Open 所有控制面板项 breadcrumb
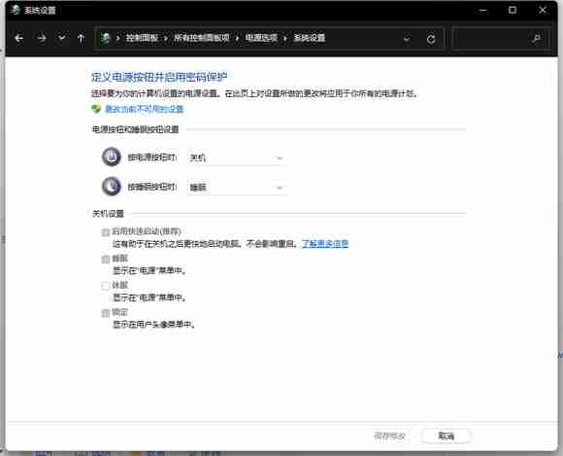Viewport: 563px width, 456px height. pyautogui.click(x=202, y=38)
